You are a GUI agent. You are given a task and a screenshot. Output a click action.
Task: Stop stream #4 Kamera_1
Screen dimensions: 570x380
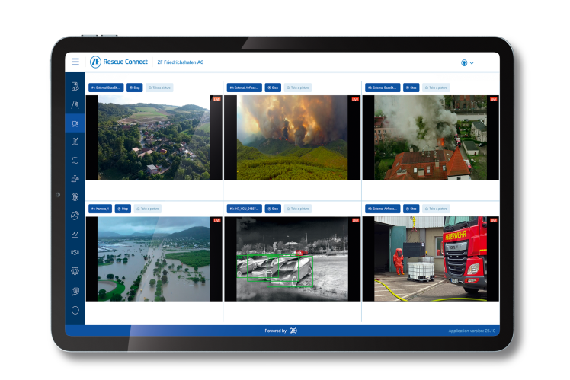point(123,209)
